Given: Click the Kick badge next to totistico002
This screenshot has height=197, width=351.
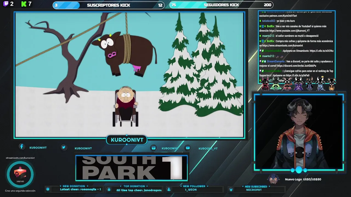Looking at the screenshot, I should click(260, 21).
